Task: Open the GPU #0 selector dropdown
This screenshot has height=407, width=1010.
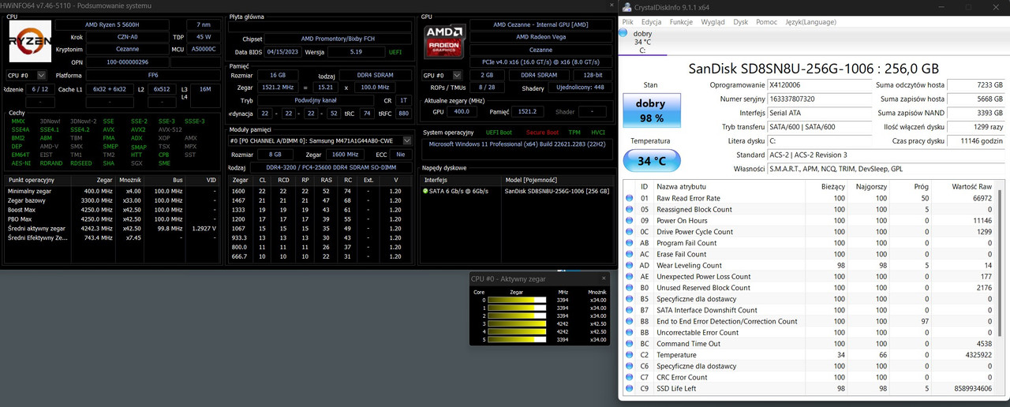Action: (442, 75)
